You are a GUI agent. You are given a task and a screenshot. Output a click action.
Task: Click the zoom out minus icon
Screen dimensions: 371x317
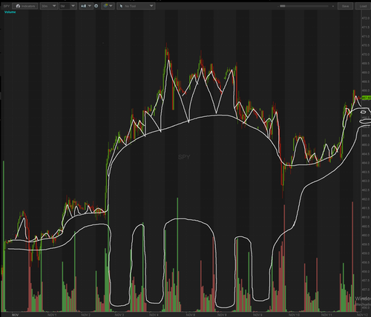278,6
